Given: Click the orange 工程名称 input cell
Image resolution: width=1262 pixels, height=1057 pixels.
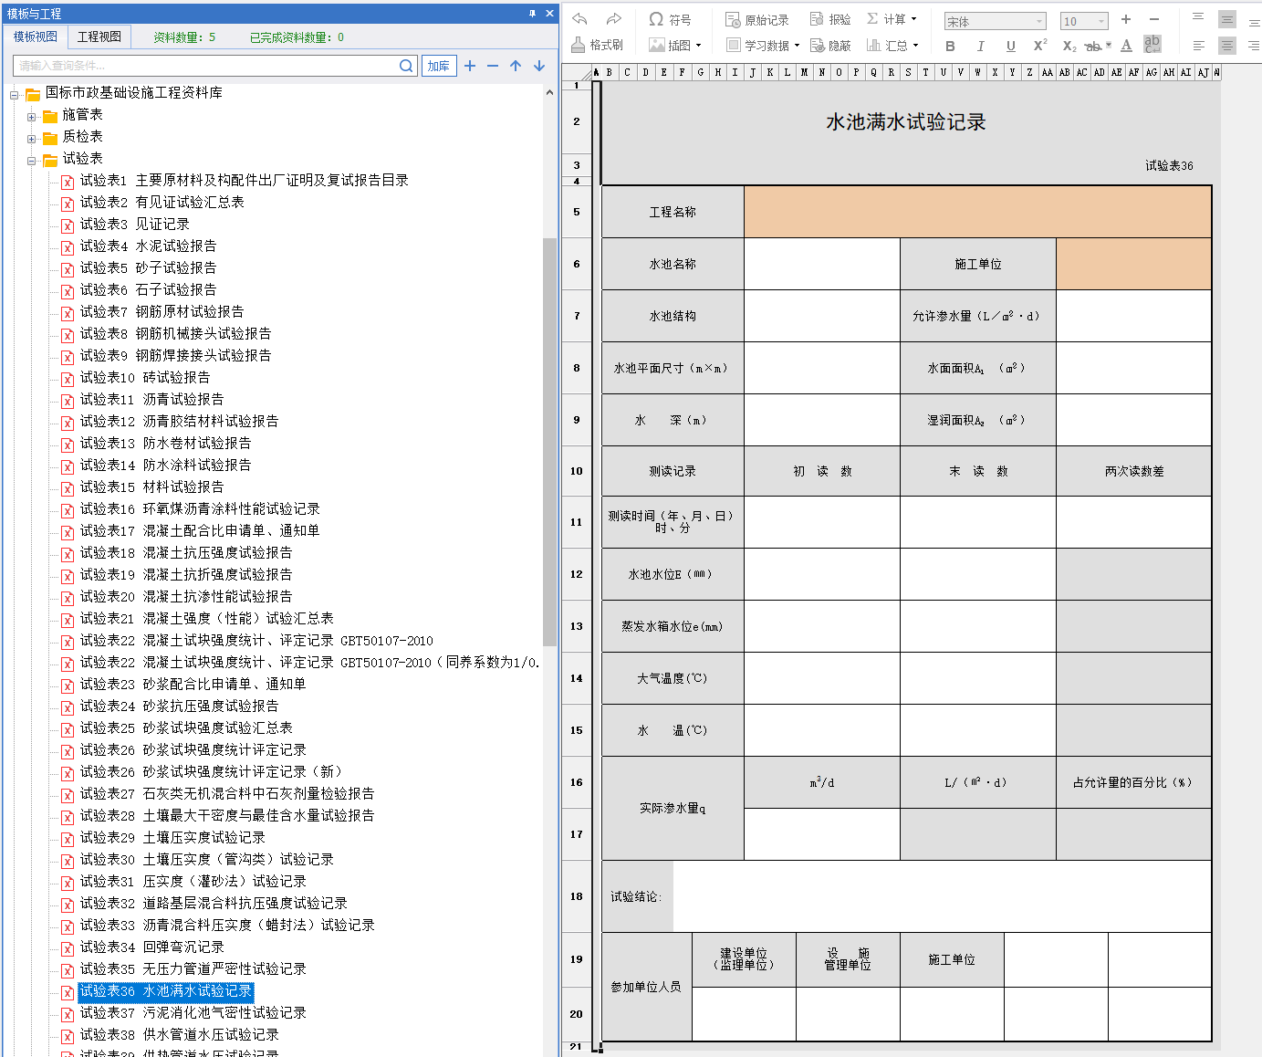Looking at the screenshot, I should [x=977, y=212].
